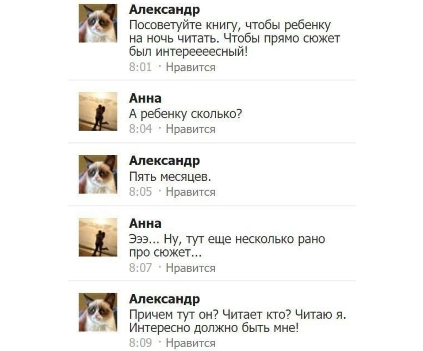Open Анна's beach avatar on 8:04 comment
Screen dimensions: 423x351
98,111
